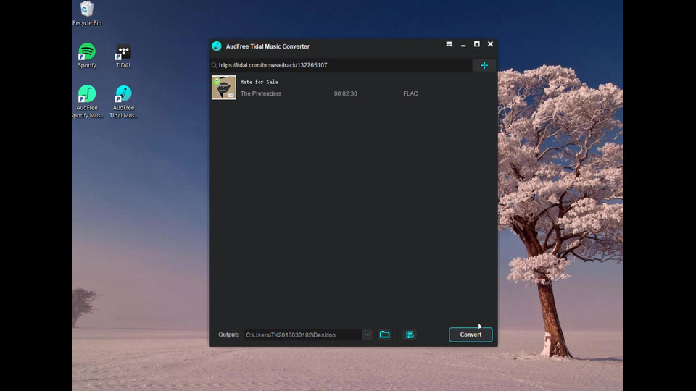Click The Pretenders artist name

pos(261,93)
